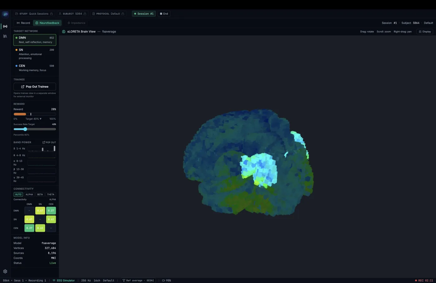The height and width of the screenshot is (283, 436).
Task: Click the EEG Simulator status label
Action: [x=66, y=281]
